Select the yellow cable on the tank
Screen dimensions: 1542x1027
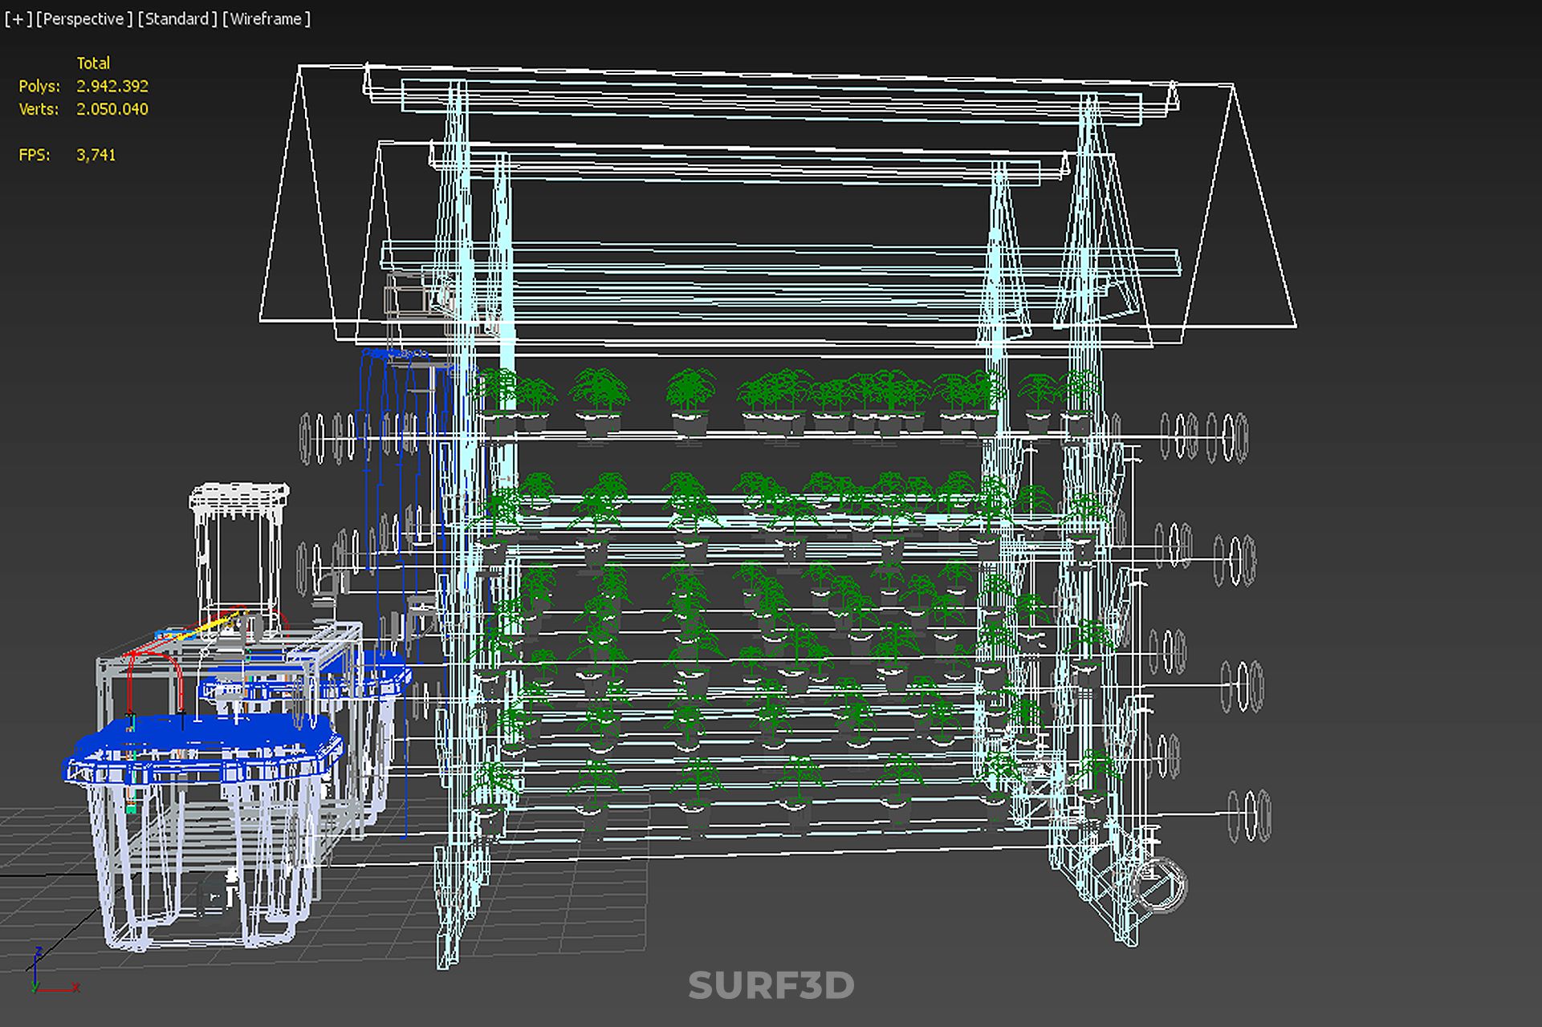point(214,623)
